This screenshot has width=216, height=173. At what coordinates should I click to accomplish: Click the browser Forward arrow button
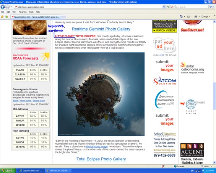coord(7,7)
